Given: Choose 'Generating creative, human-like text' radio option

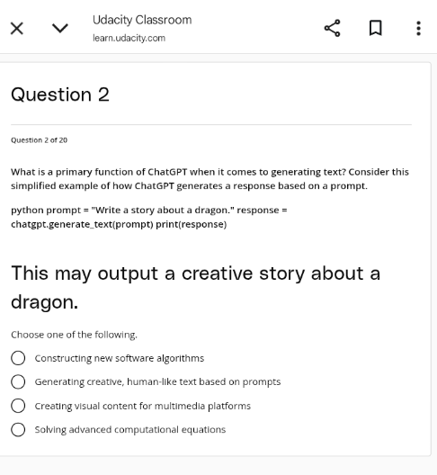Looking at the screenshot, I should click(18, 381).
